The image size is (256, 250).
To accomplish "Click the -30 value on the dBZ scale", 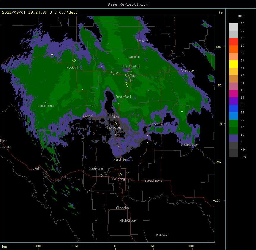I will click(243, 157).
